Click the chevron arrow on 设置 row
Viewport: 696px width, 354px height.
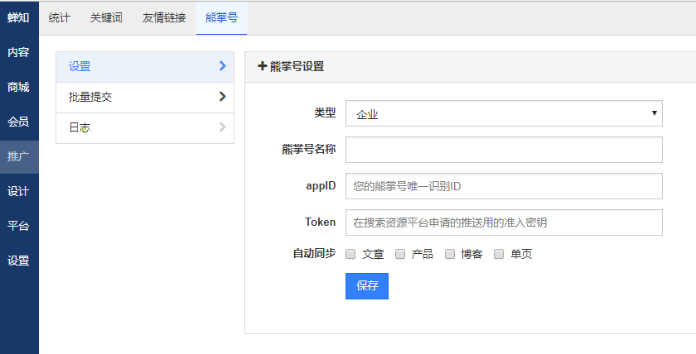[x=222, y=66]
